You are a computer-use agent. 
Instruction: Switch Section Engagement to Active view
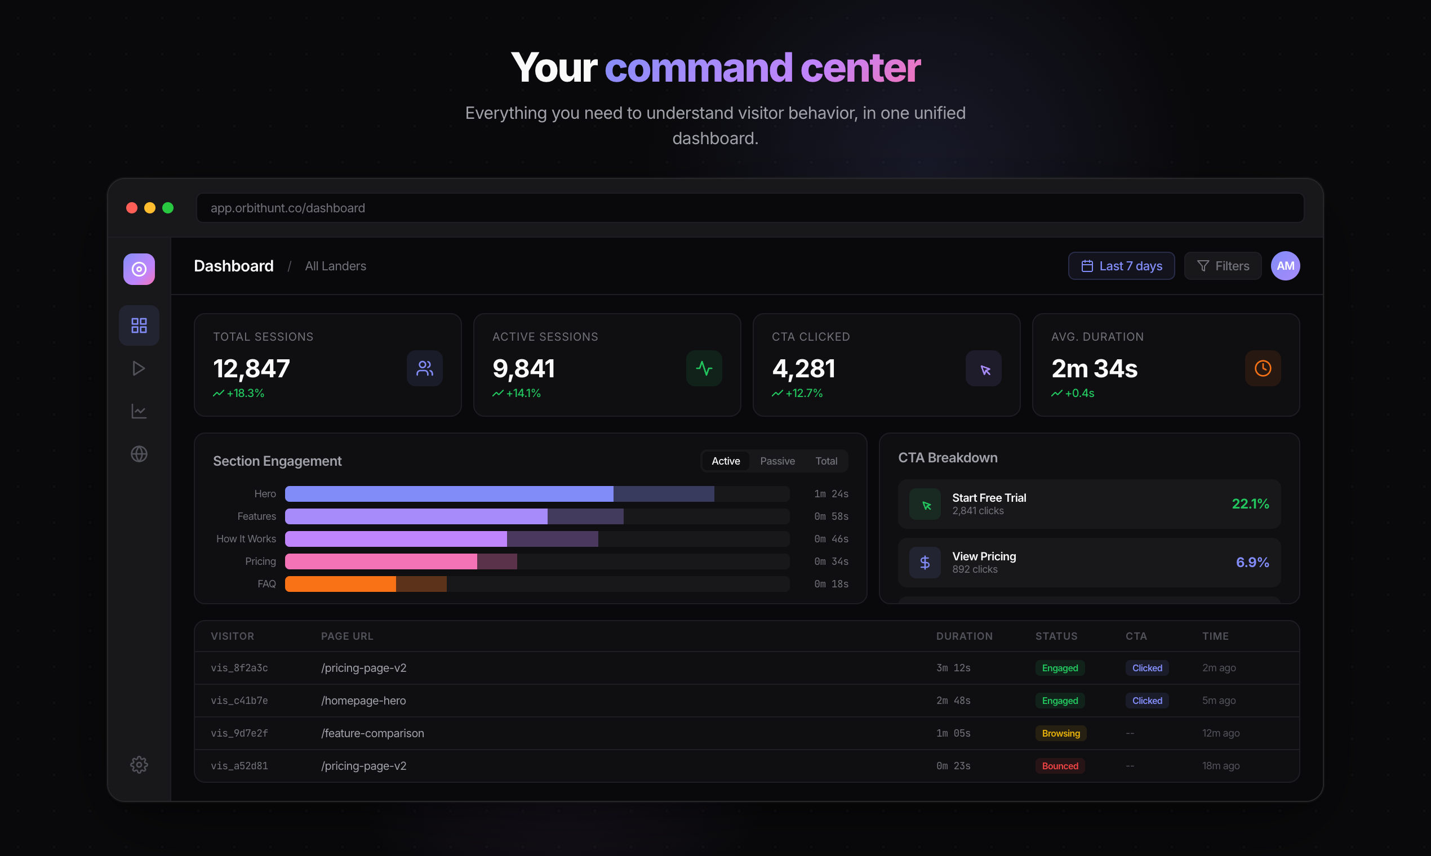click(x=725, y=461)
